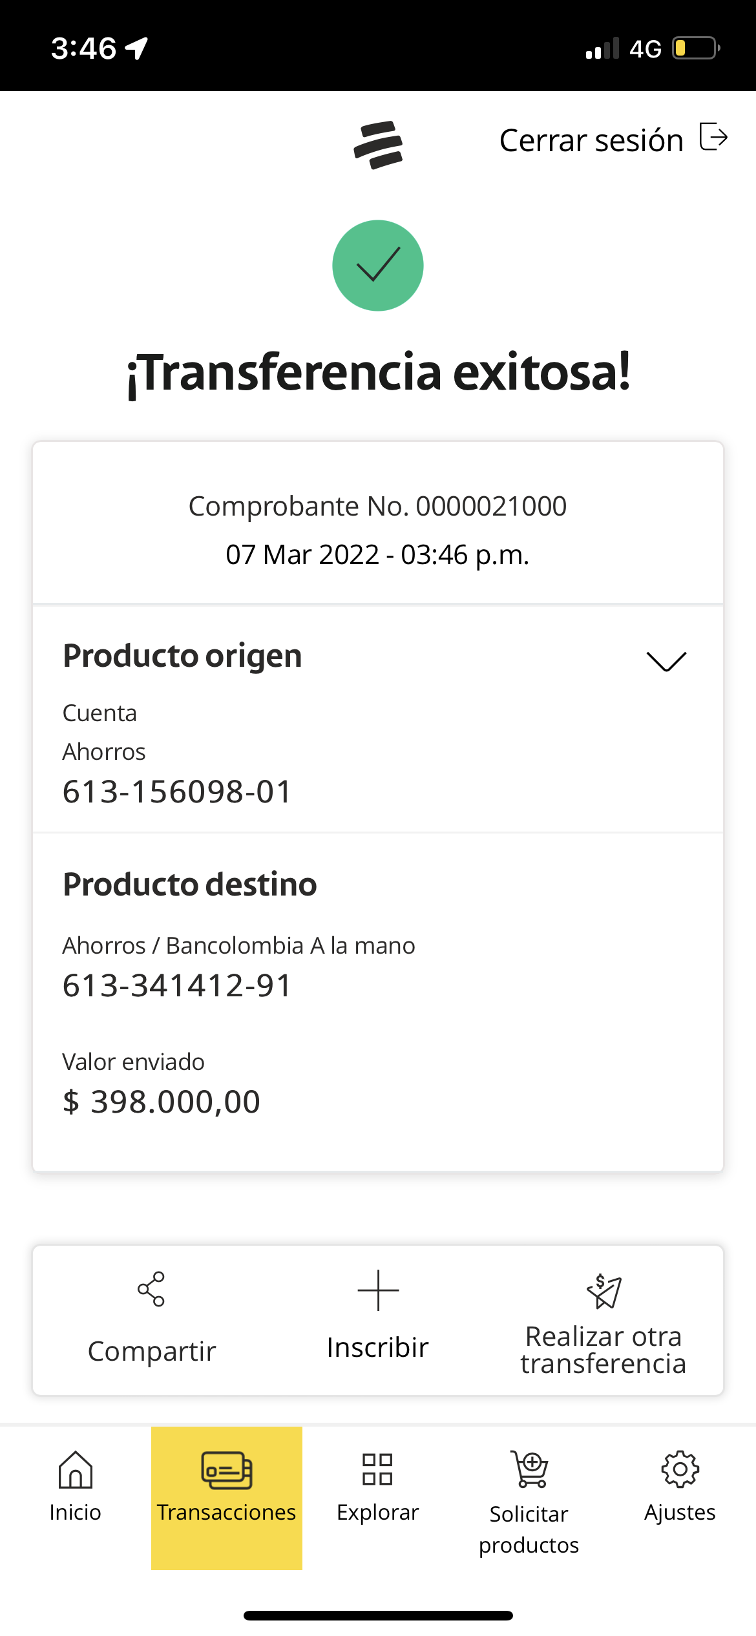Tap the destination account number 613-341412-91
Image resolution: width=756 pixels, height=1636 pixels.
coord(178,985)
